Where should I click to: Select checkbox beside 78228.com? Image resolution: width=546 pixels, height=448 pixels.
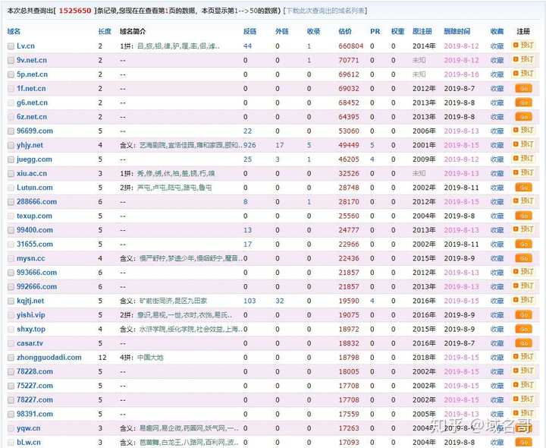point(11,372)
